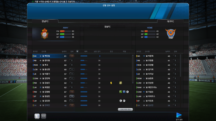The width and height of the screenshot is (216, 121).
Task: Click the rising form arrow of Daegu's 43-rated GK
Action: point(144,56)
